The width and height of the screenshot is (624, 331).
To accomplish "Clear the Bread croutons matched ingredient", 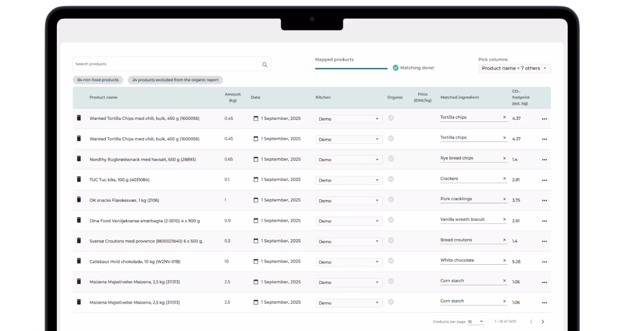I will tap(505, 240).
